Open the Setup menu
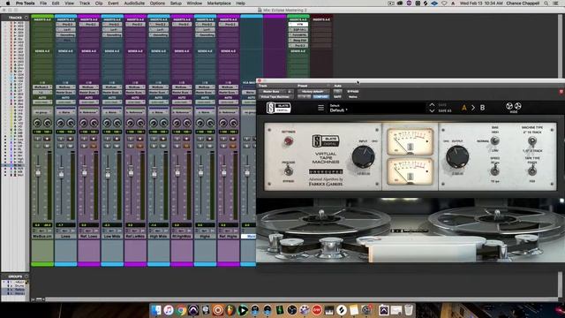Viewport: 565px width, 318px height. pos(176,4)
